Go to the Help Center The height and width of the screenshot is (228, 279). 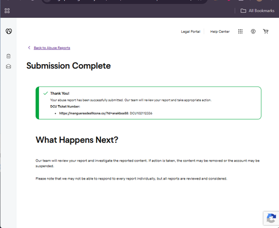[x=220, y=32]
